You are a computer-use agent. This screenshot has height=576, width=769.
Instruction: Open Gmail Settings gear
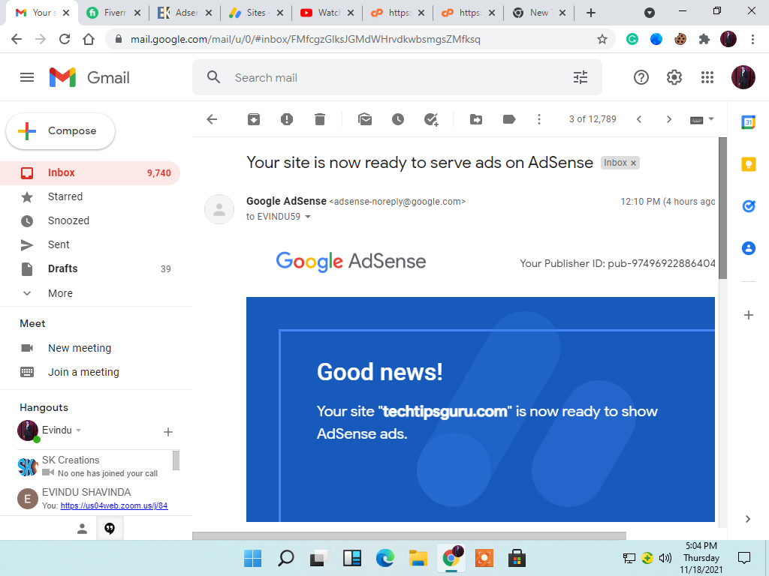[x=674, y=77]
